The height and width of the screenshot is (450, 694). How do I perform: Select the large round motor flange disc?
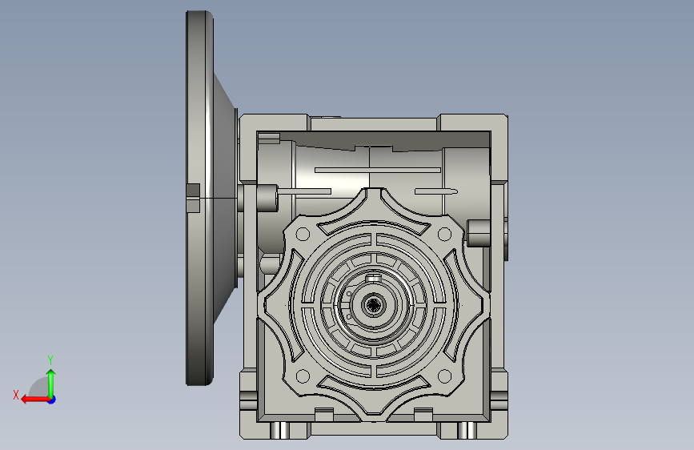pos(199,198)
